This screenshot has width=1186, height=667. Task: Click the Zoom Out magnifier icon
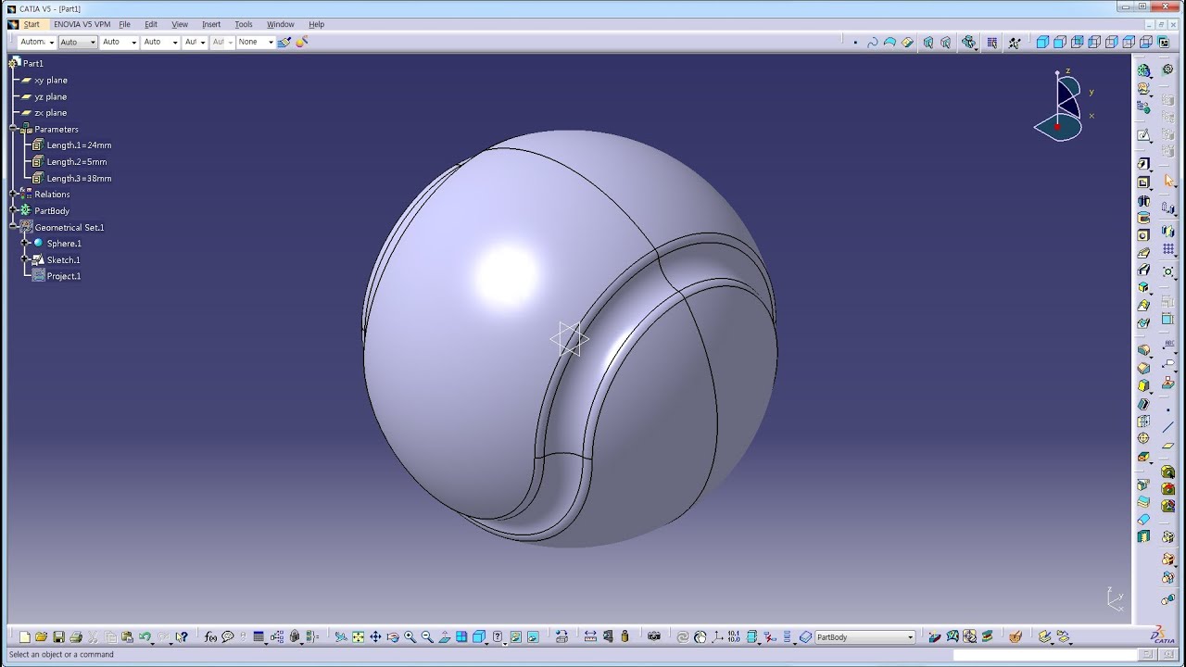point(427,637)
